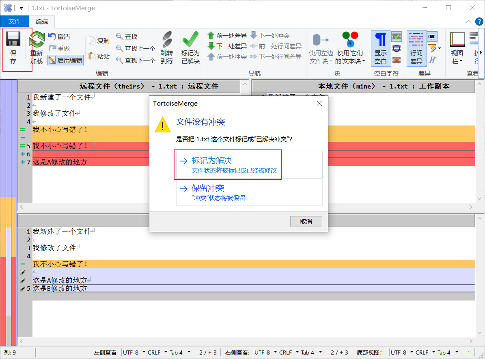Open the Find tool

tap(127, 37)
